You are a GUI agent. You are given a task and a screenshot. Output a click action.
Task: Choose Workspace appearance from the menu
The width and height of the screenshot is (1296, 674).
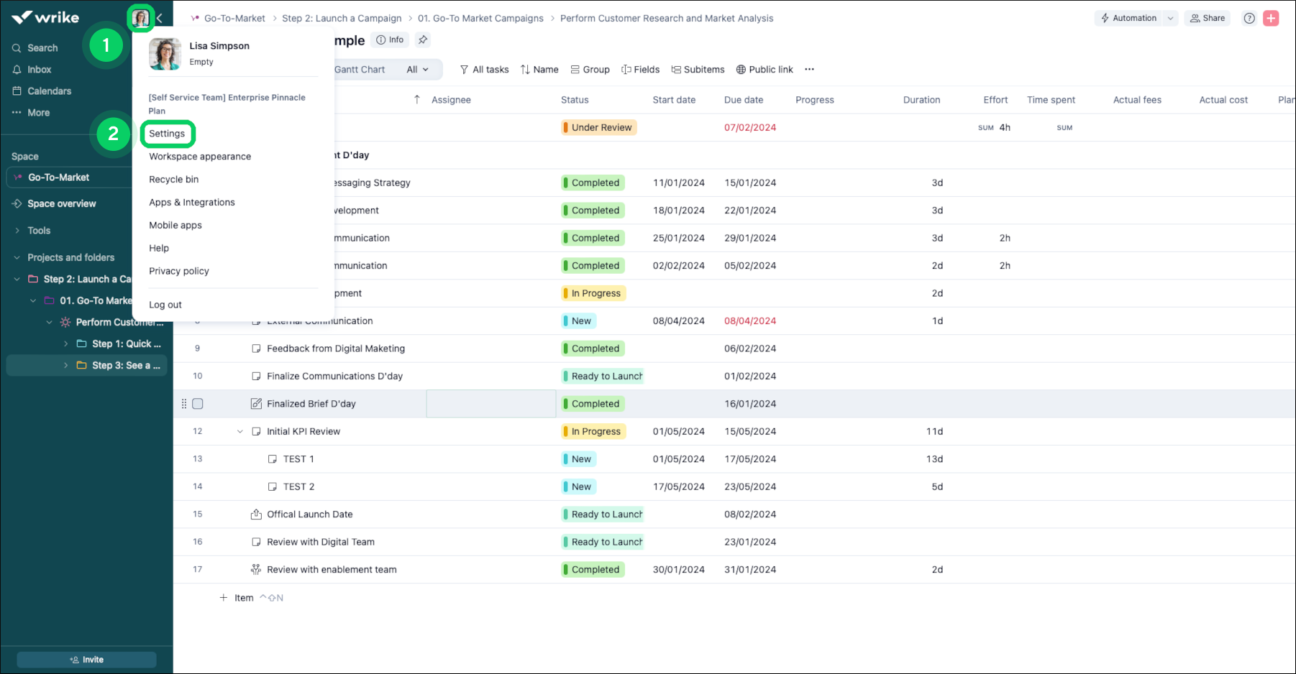(200, 157)
